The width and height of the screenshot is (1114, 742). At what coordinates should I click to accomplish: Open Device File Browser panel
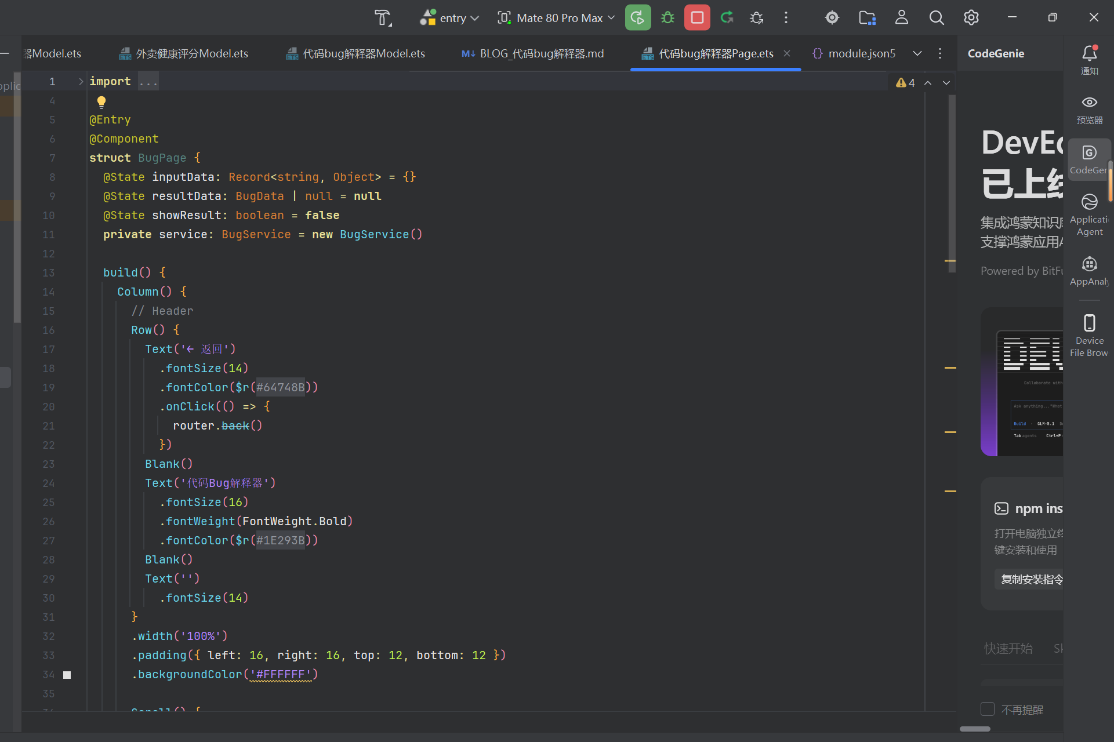coord(1090,336)
